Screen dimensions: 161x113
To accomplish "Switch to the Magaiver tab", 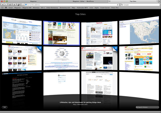I will coord(33,1).
